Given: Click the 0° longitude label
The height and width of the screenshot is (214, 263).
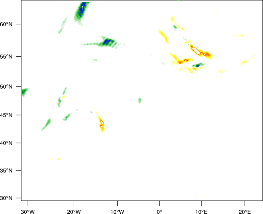Looking at the screenshot, I should 159,211.
